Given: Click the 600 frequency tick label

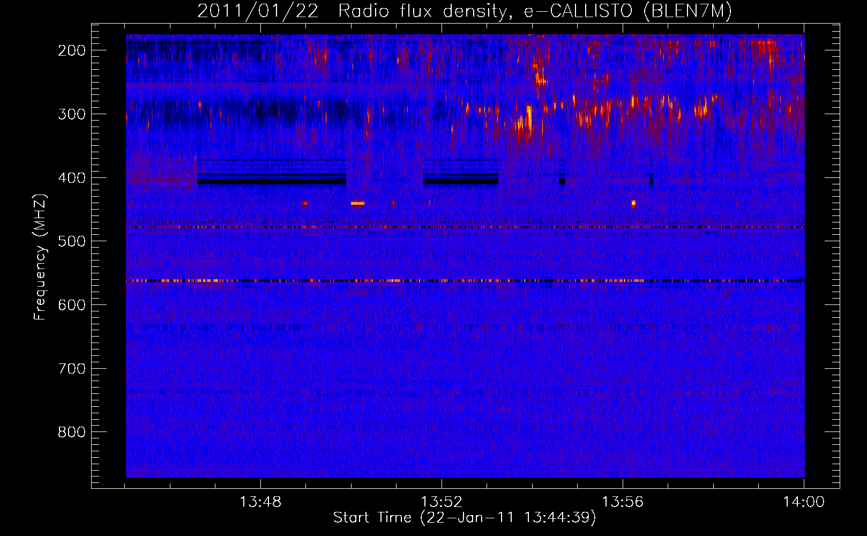Looking at the screenshot, I should pos(72,305).
